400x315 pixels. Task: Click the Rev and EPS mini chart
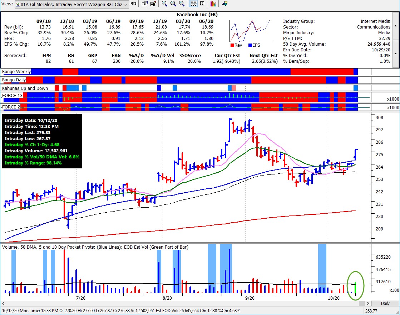(251, 31)
